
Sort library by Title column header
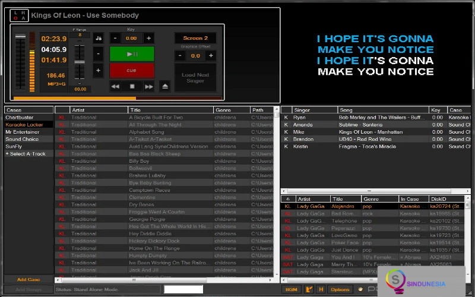pos(170,110)
